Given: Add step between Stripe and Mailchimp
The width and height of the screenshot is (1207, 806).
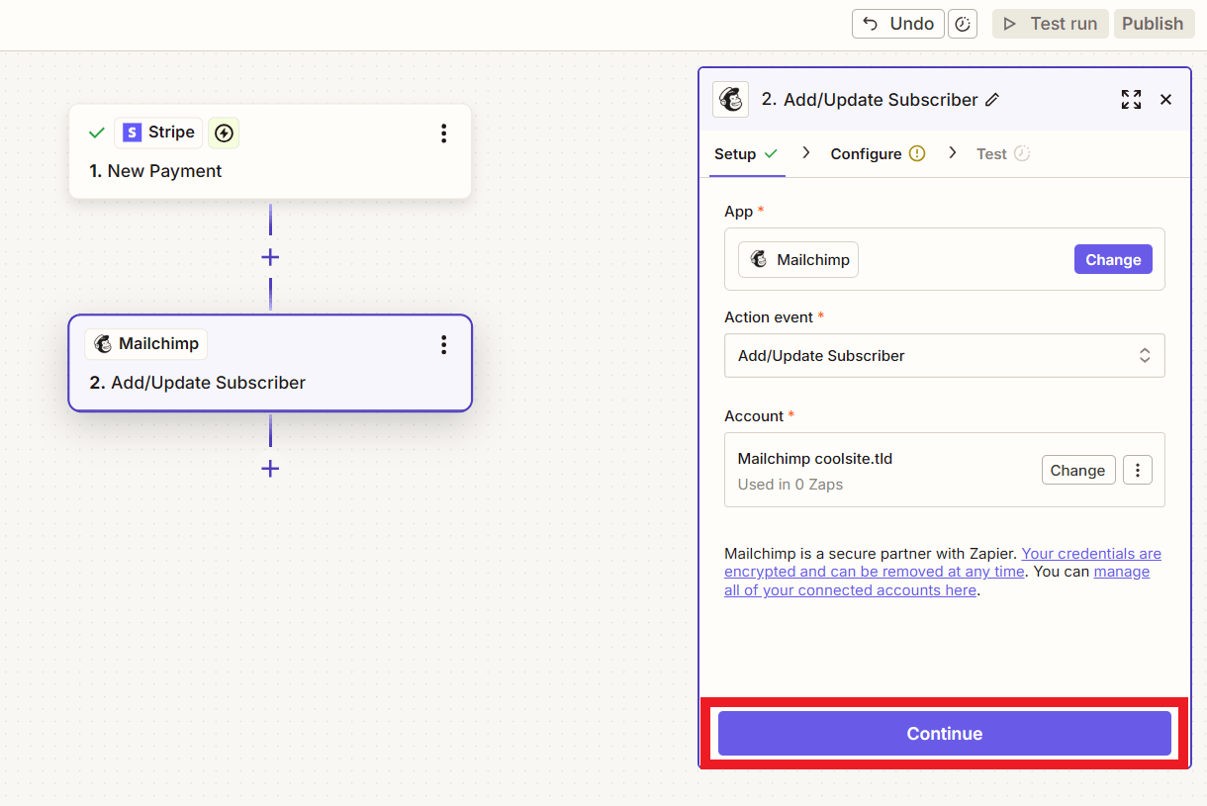Looking at the screenshot, I should [270, 257].
